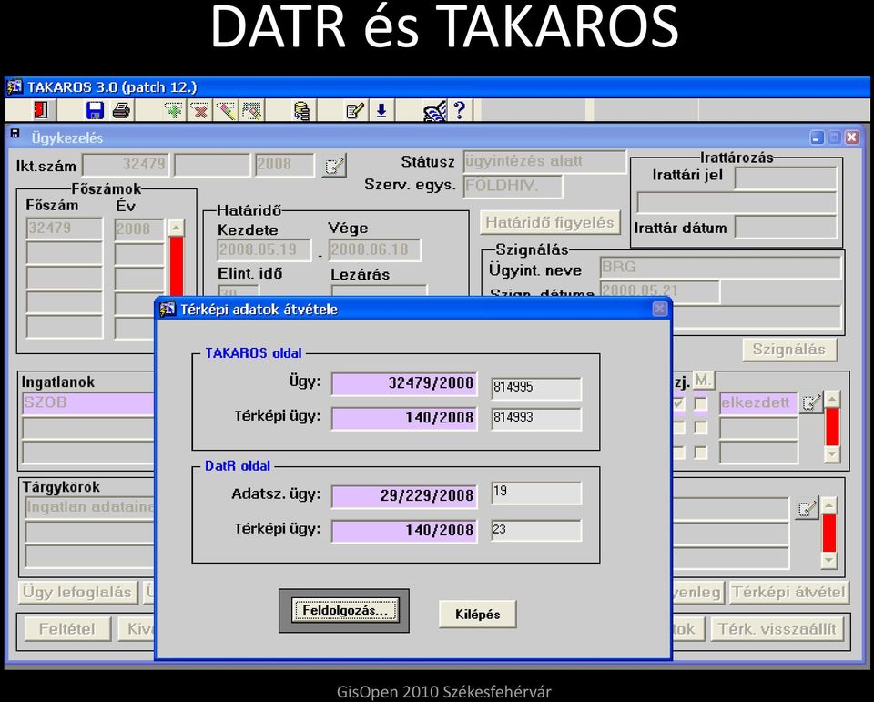Open the book help toolbar icon

[435, 110]
